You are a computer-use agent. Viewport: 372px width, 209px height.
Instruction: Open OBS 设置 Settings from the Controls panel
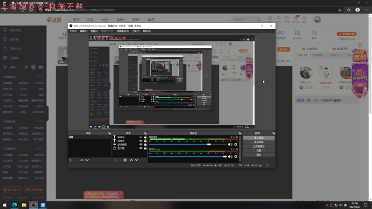[259, 150]
